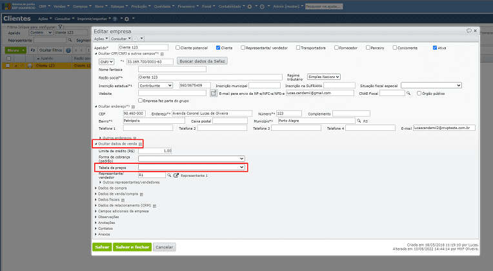Open the gear icon in Clientes toolbar
Image resolution: width=493 pixels, height=271 pixels.
[126, 19]
